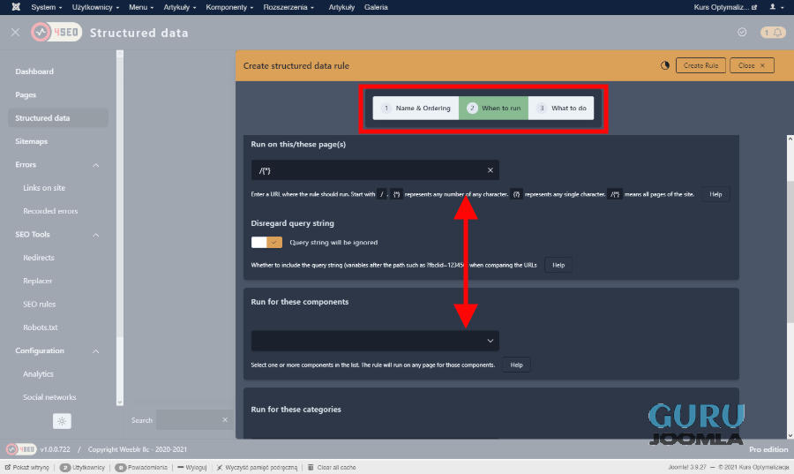Open the Run for these components dropdown
Viewport: 794px width, 474px height.
coord(375,341)
